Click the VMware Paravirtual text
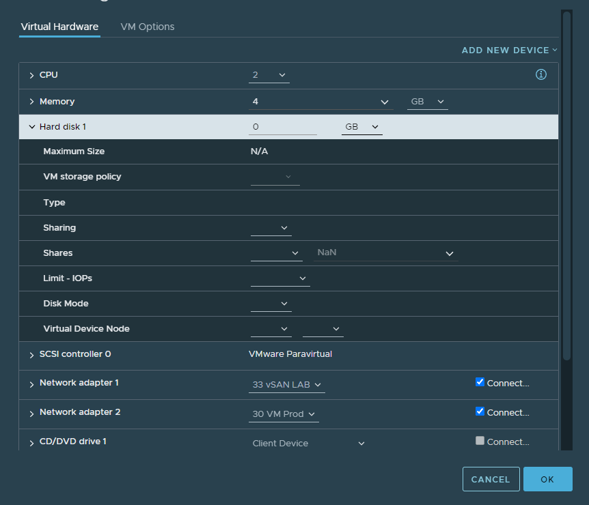The height and width of the screenshot is (505, 589). pos(290,354)
